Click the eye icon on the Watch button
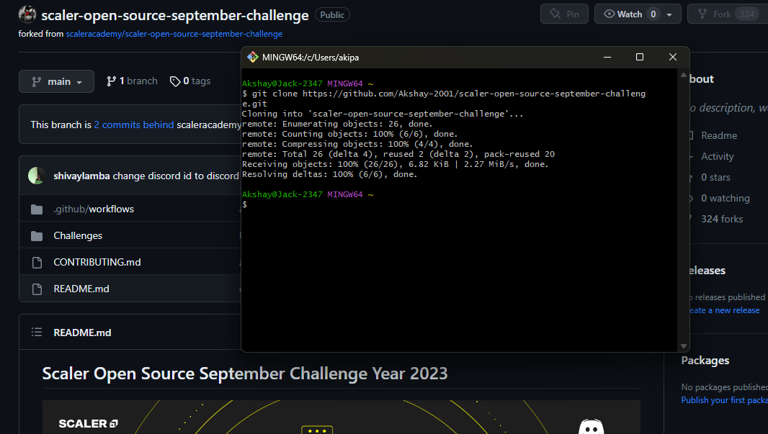The image size is (768, 434). click(609, 13)
